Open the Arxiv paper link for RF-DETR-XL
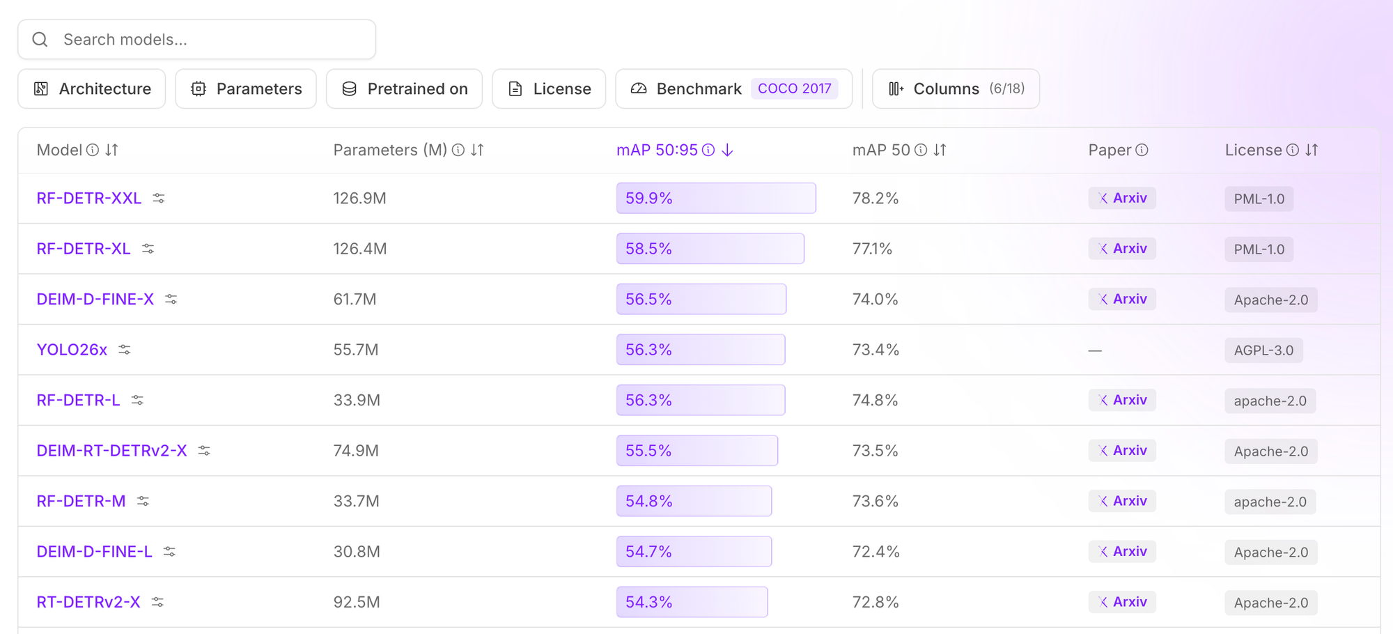This screenshot has height=634, width=1393. pyautogui.click(x=1122, y=249)
